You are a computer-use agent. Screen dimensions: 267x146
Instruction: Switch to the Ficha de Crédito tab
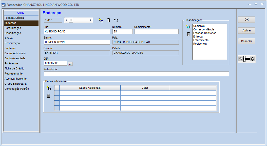(x=14, y=68)
